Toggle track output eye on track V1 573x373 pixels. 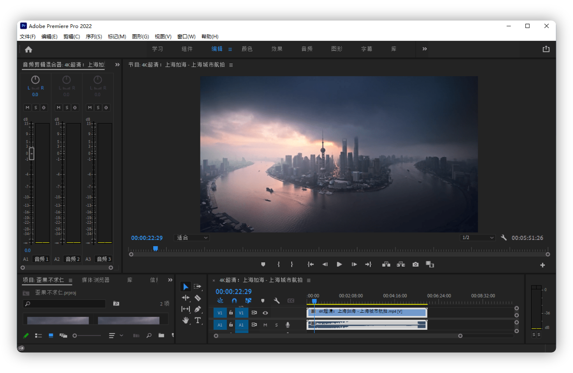[x=266, y=313]
